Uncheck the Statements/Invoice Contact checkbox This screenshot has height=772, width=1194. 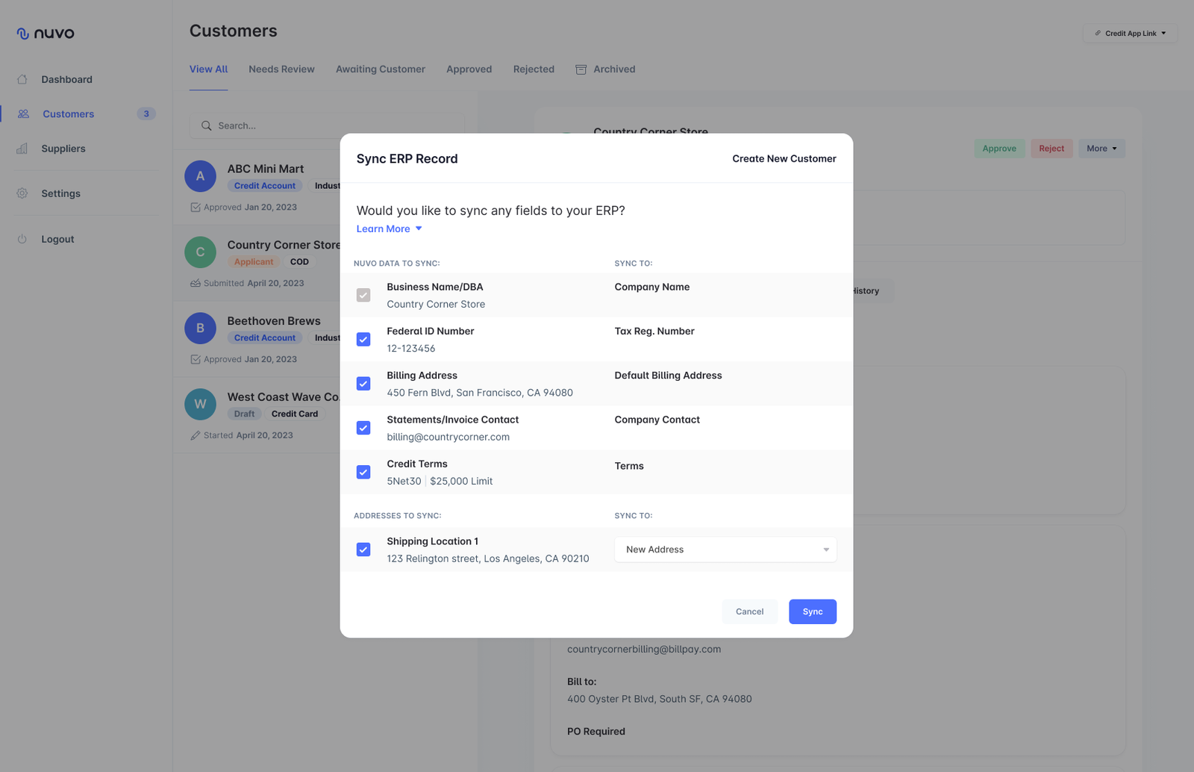tap(363, 428)
